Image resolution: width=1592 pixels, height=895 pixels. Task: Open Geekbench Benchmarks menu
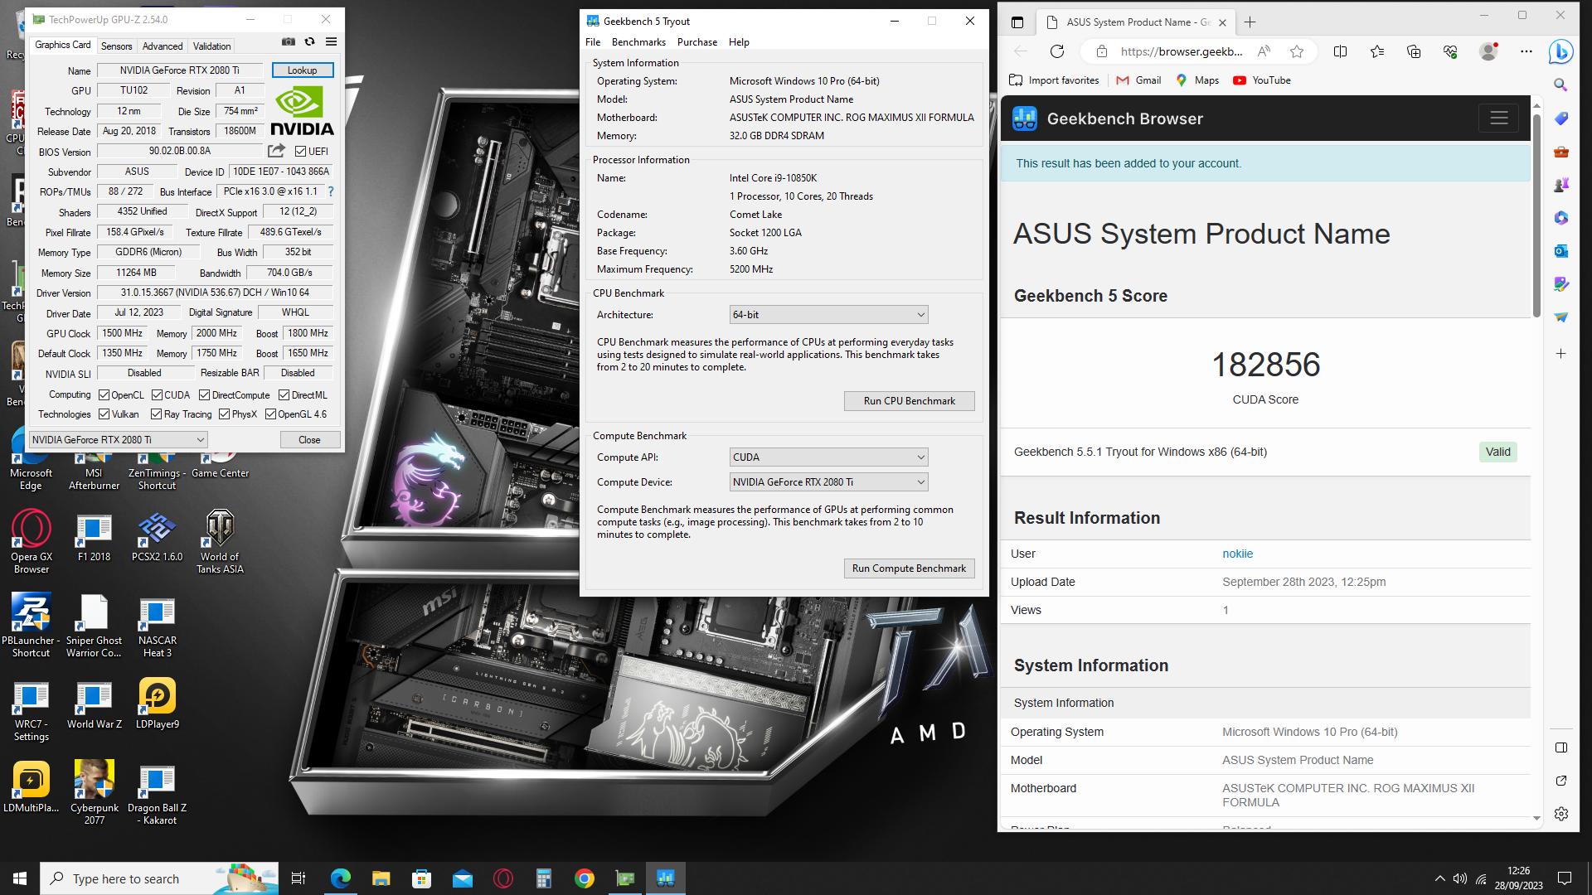coord(638,42)
